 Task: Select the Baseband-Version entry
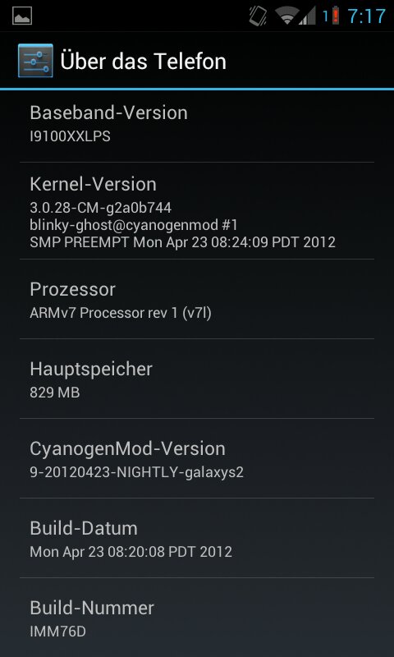click(197, 124)
